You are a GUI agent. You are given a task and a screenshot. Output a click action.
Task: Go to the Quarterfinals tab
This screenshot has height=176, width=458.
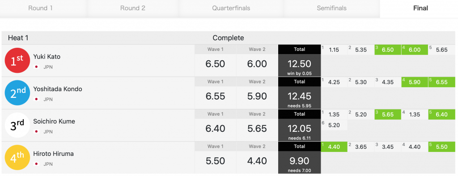[231, 8]
